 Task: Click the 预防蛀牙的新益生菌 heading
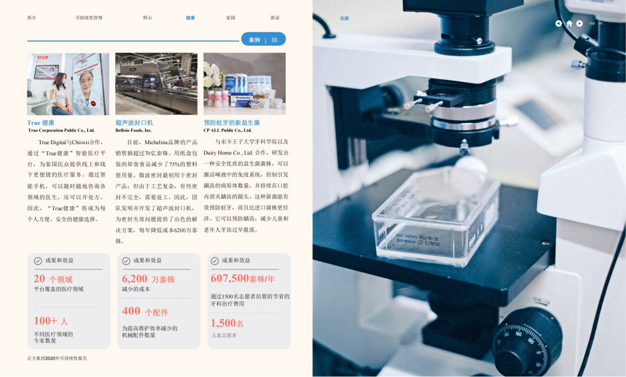click(x=231, y=123)
